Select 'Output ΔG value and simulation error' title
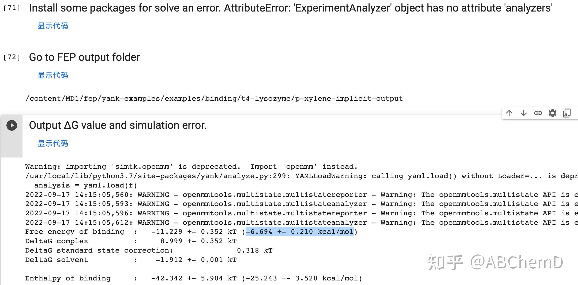This screenshot has height=285, width=578. pyautogui.click(x=118, y=125)
